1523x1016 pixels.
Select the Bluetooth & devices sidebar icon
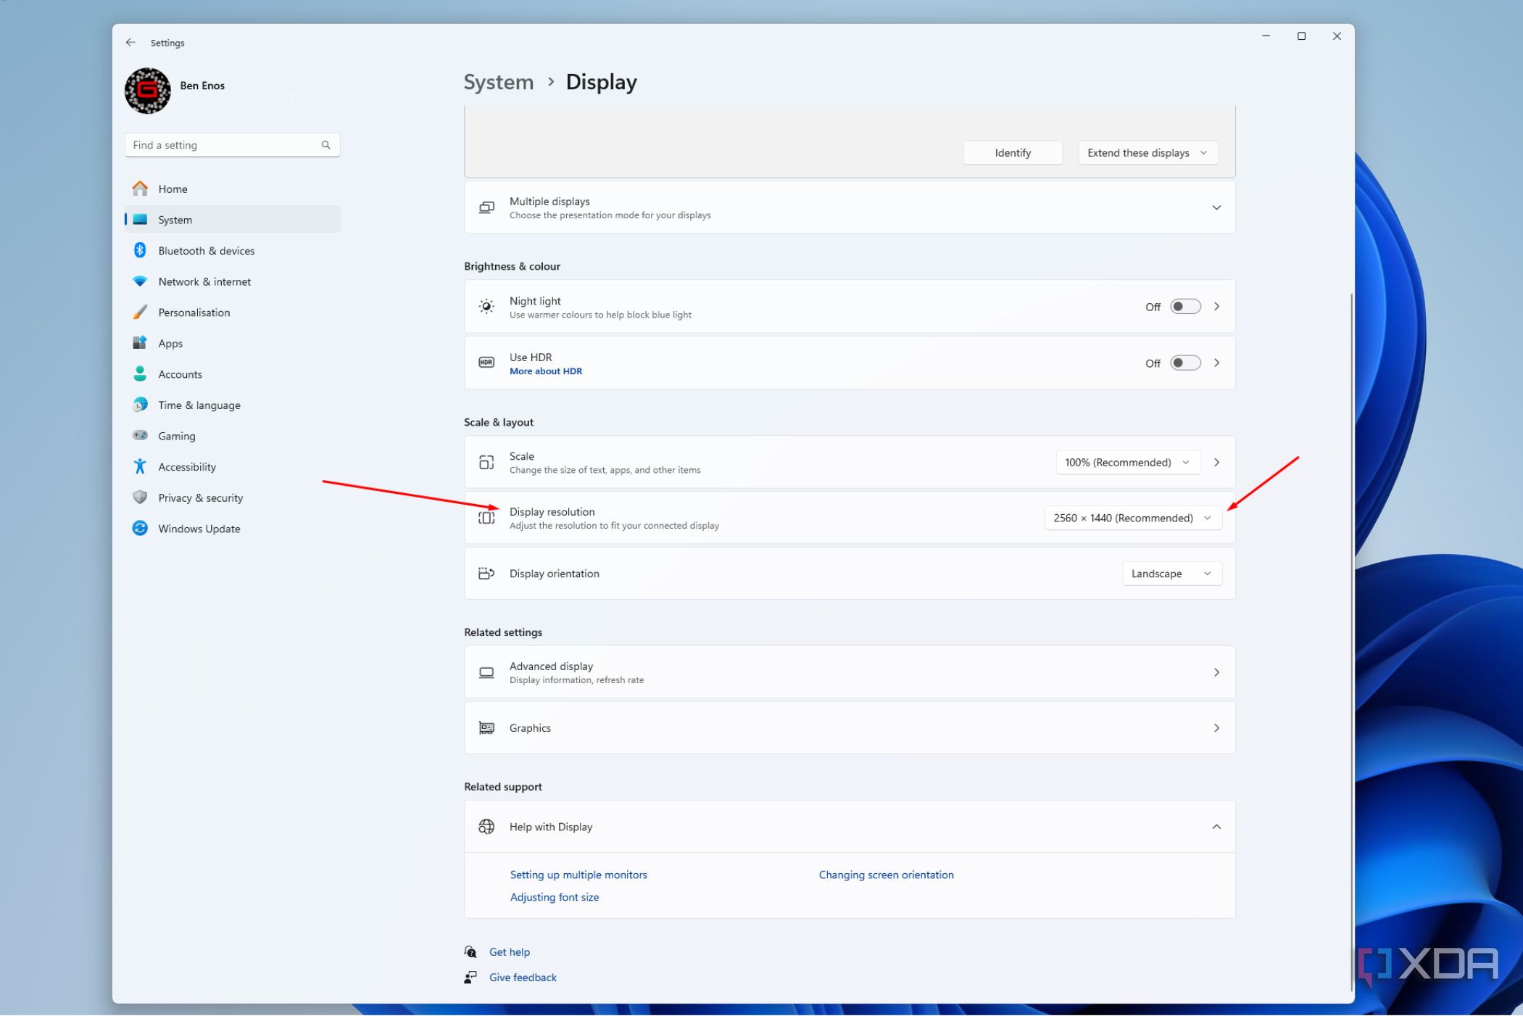point(140,250)
